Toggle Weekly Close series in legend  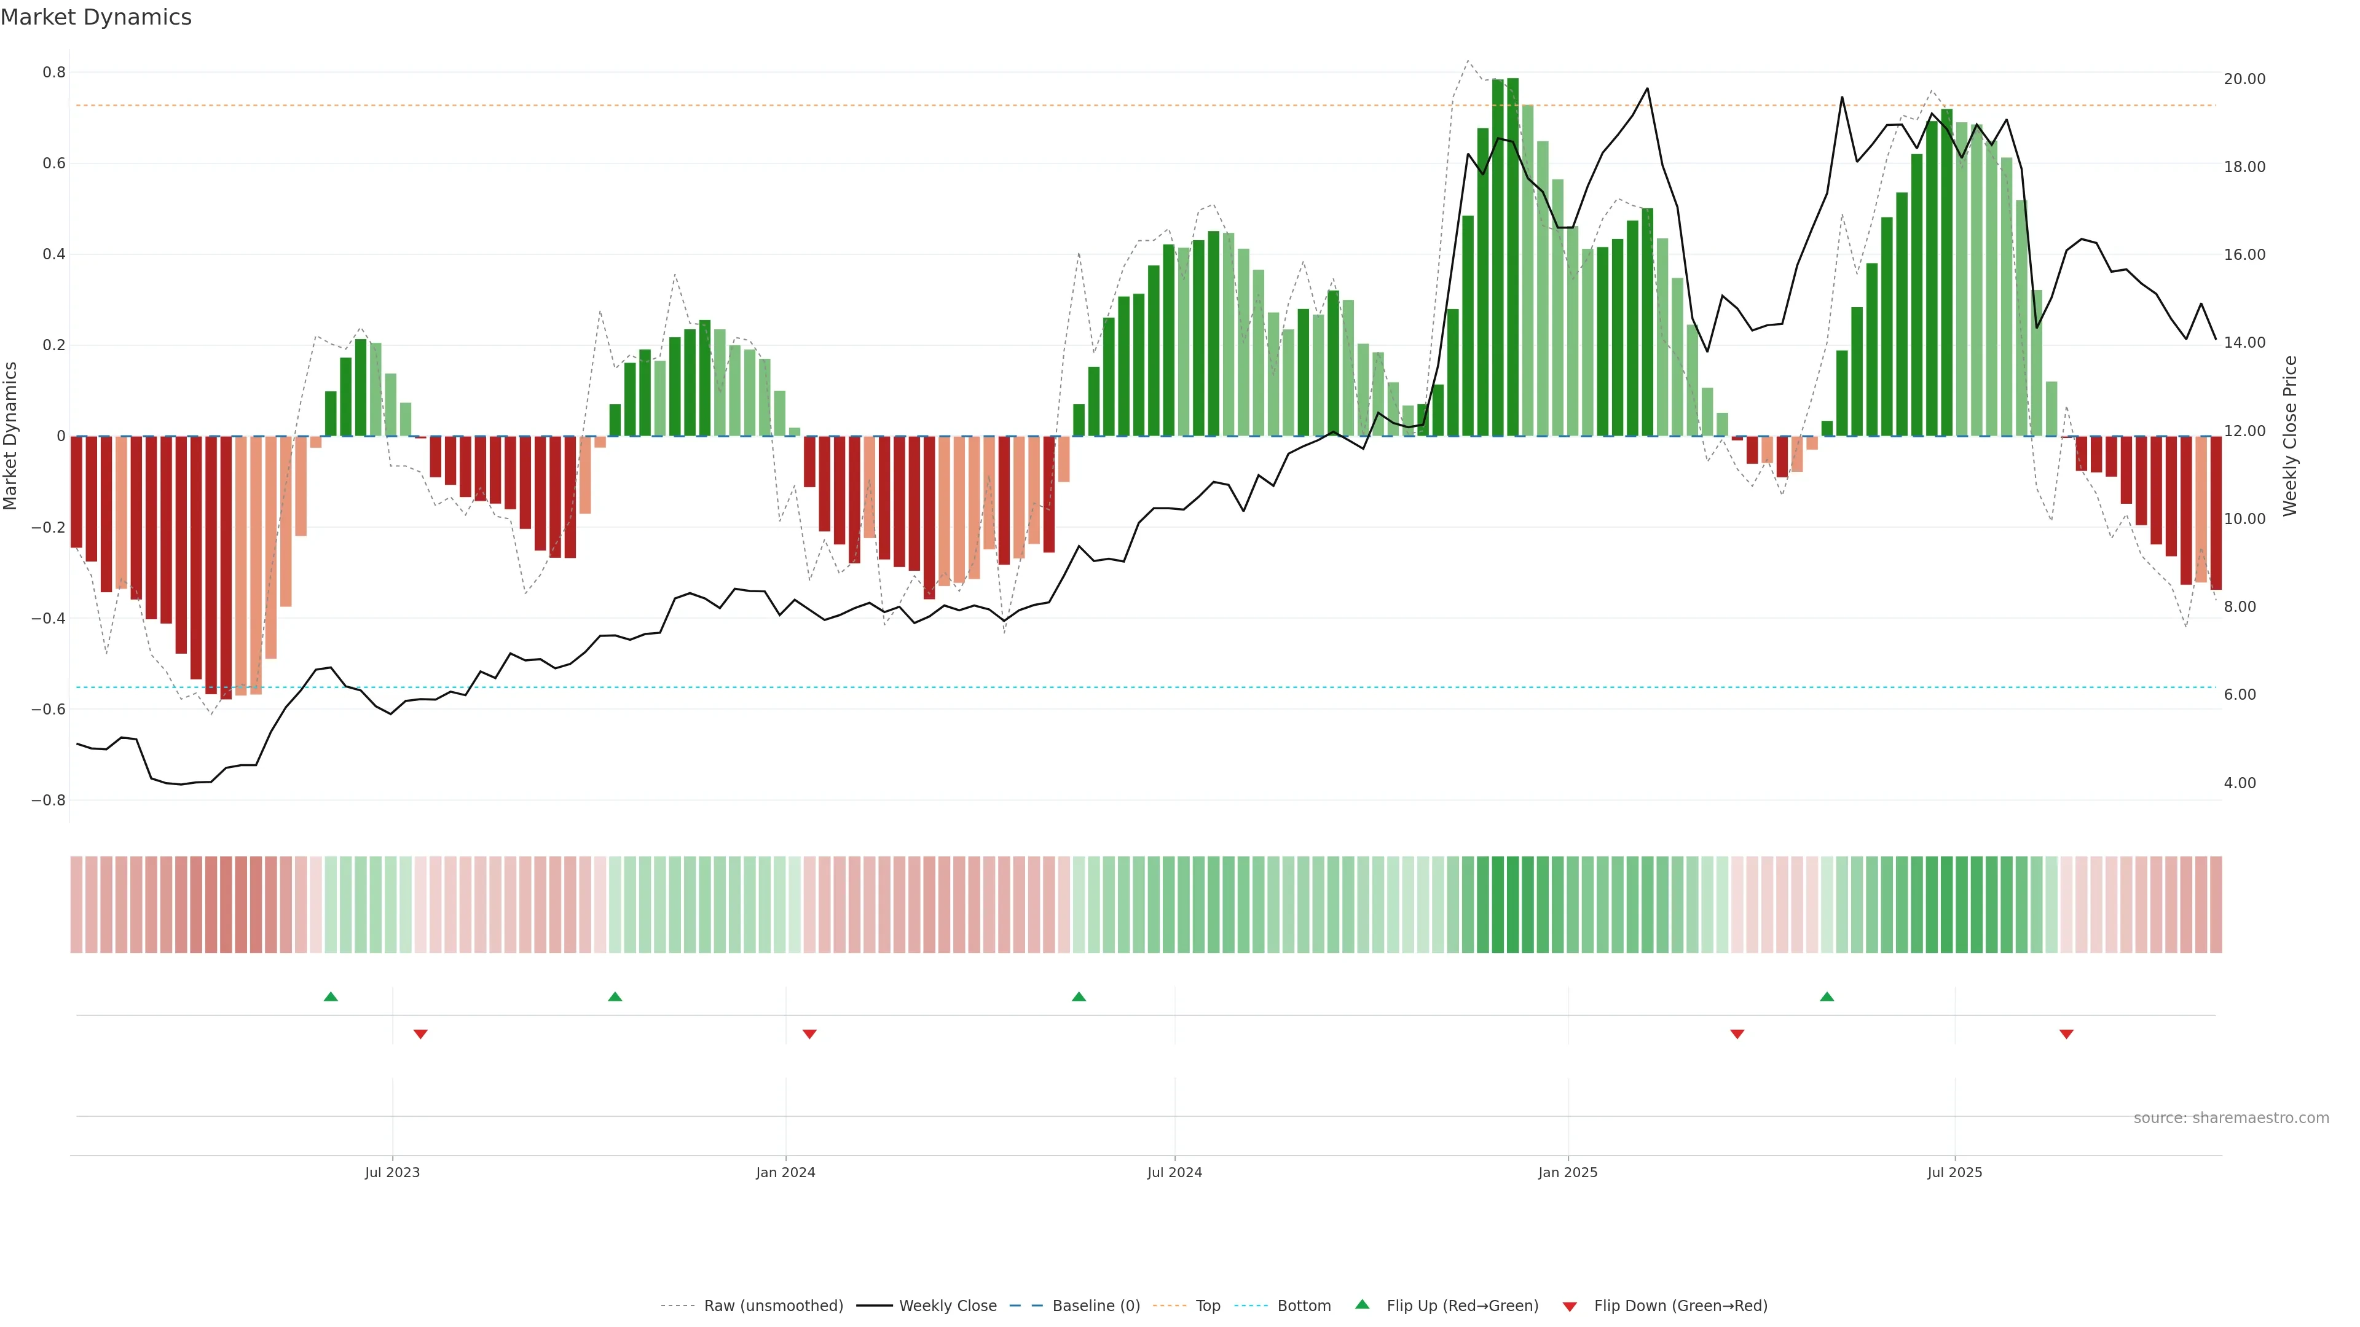click(946, 1306)
